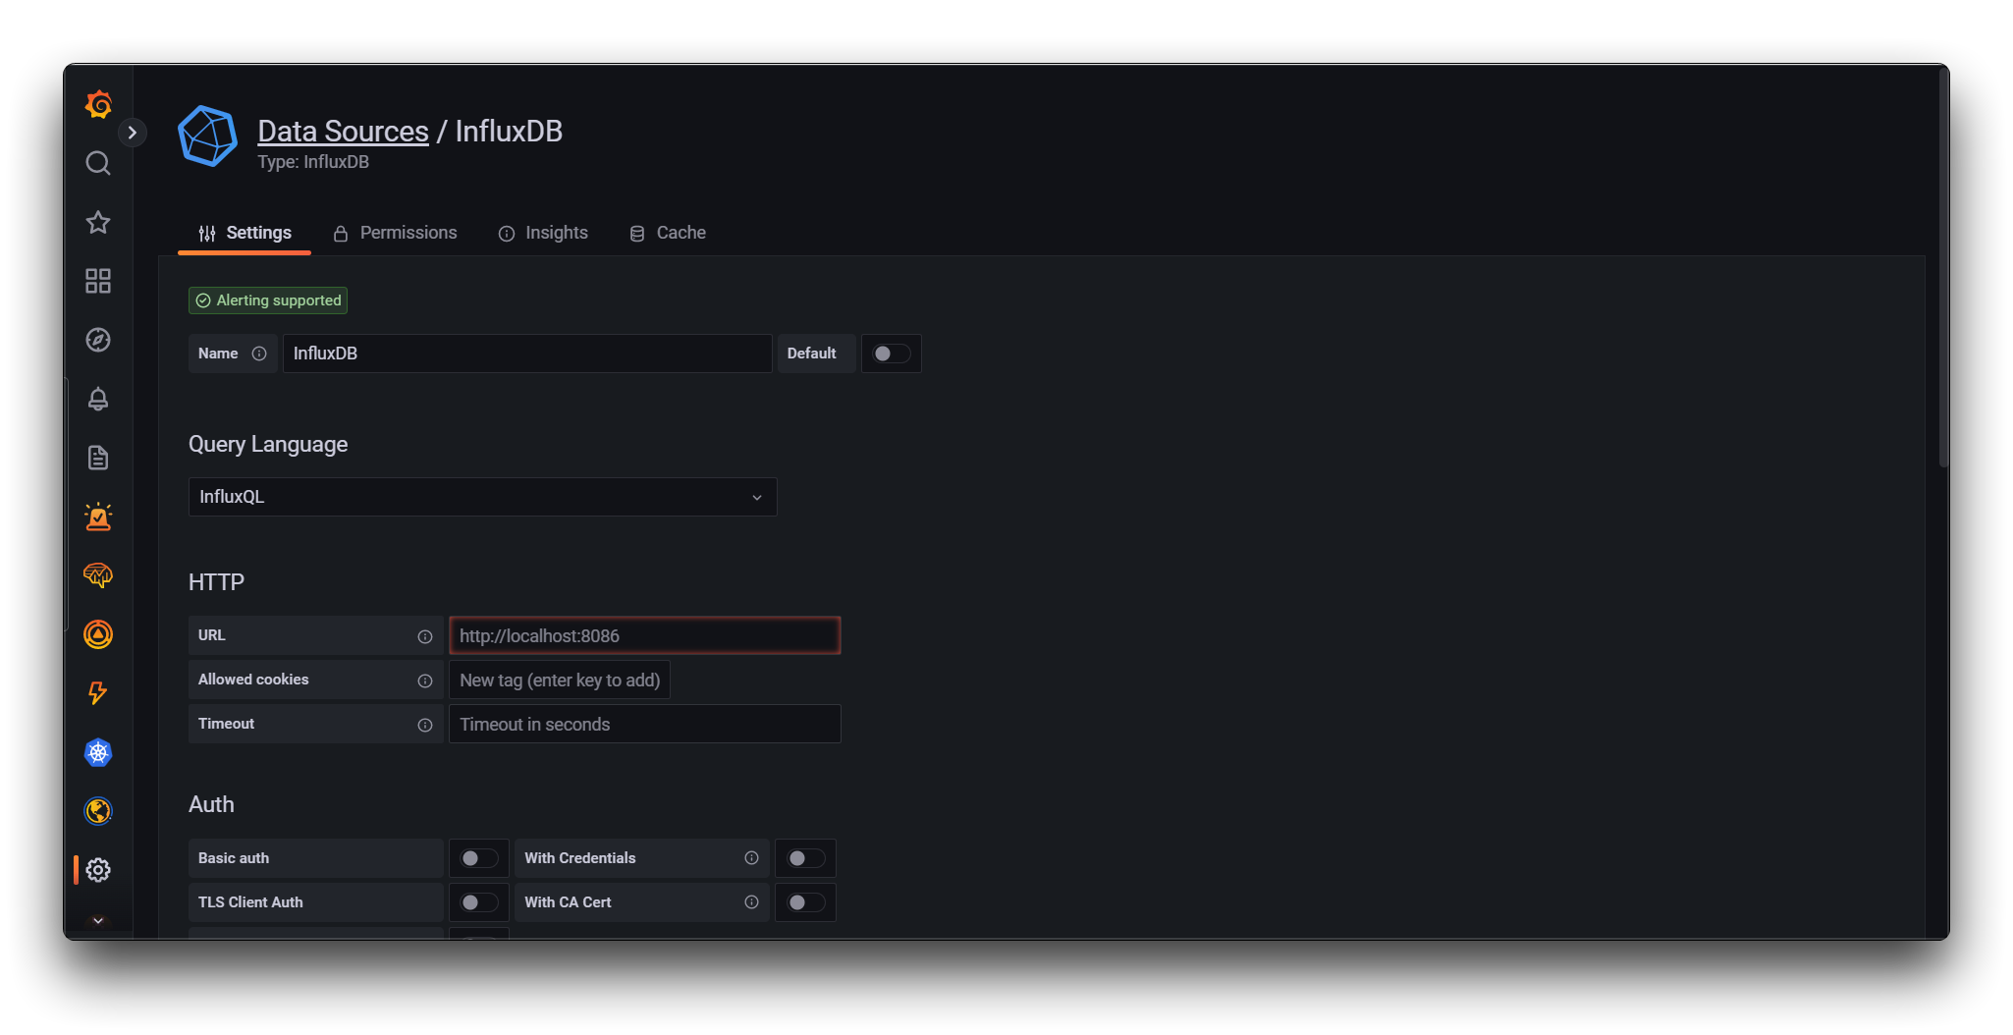Show info tooltip for With CA Cert

click(752, 902)
